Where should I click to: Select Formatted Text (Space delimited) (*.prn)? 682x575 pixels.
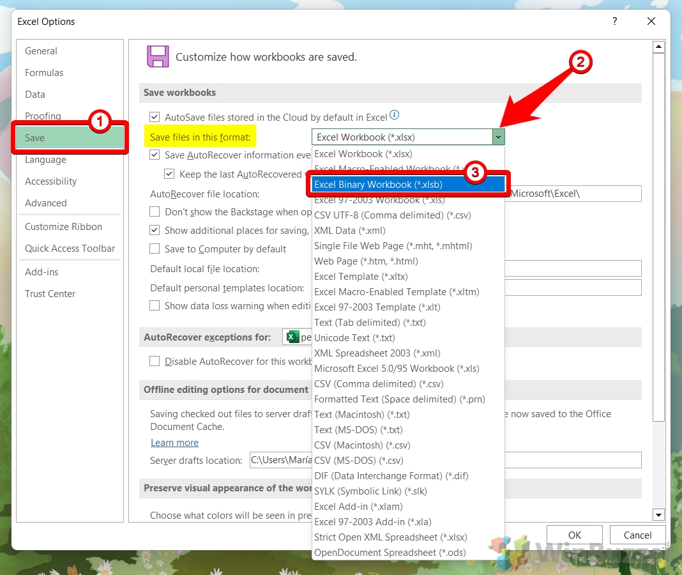(x=409, y=399)
